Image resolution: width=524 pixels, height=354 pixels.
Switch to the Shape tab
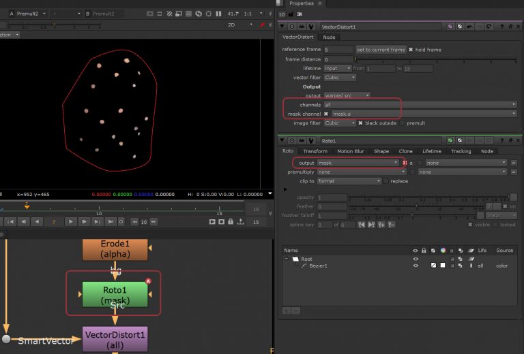381,151
